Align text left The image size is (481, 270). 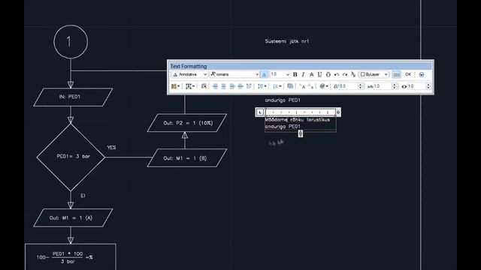(x=215, y=86)
